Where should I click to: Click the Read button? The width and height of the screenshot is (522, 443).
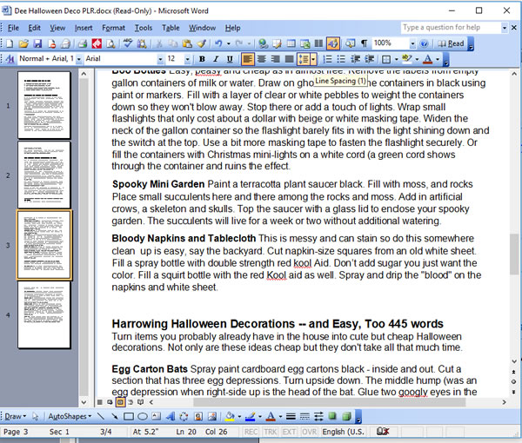coord(451,43)
